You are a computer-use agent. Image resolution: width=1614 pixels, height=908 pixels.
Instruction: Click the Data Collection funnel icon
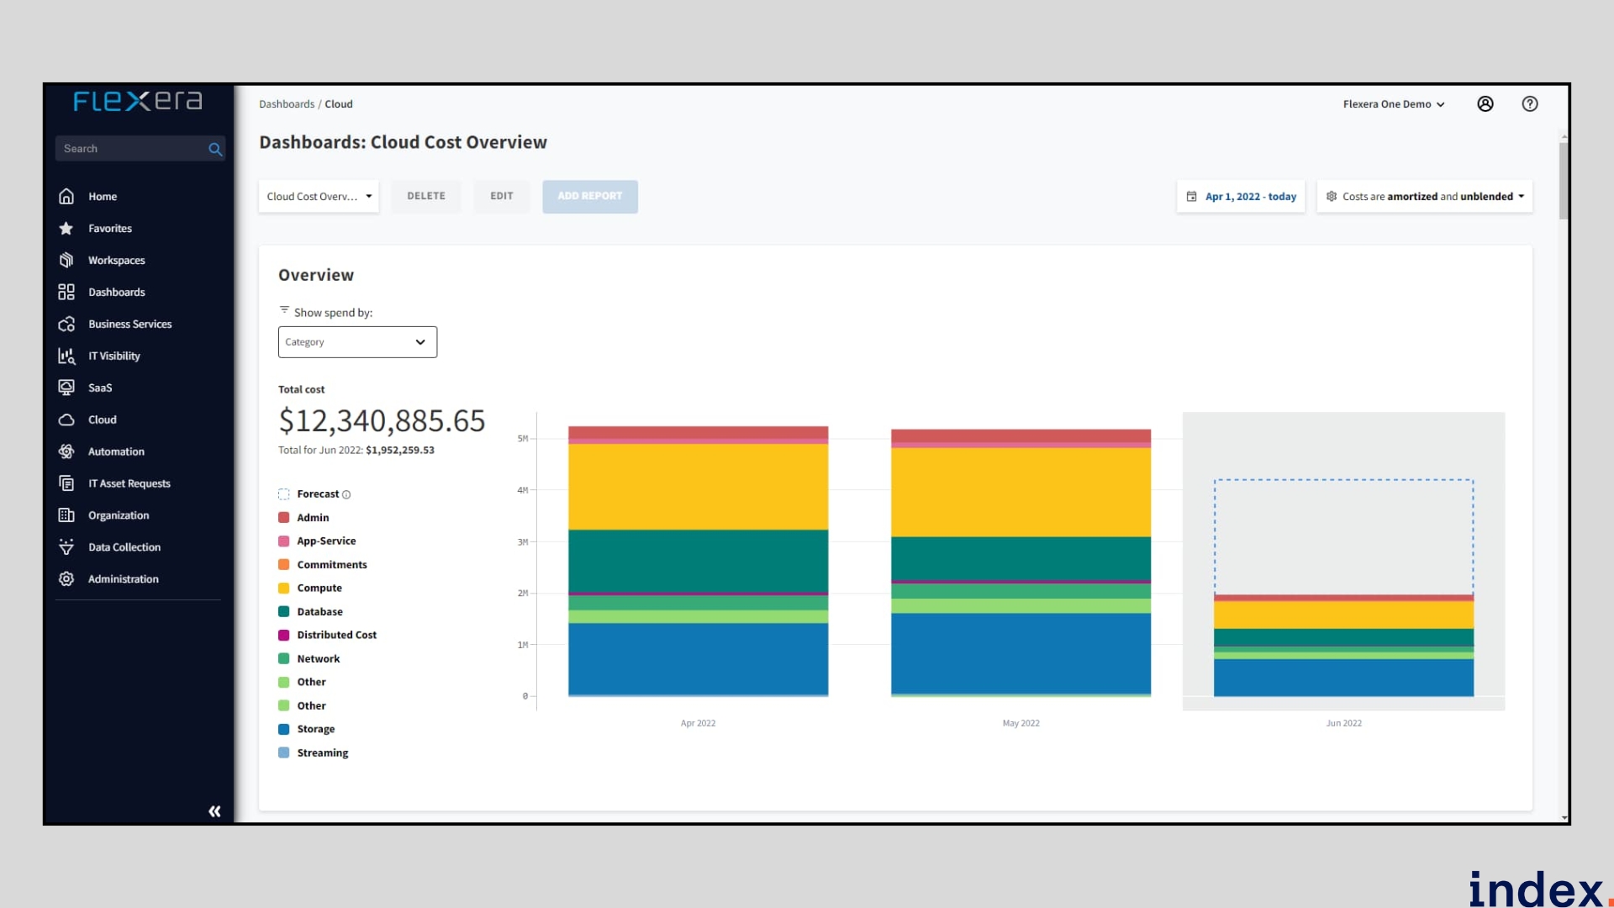tap(66, 547)
